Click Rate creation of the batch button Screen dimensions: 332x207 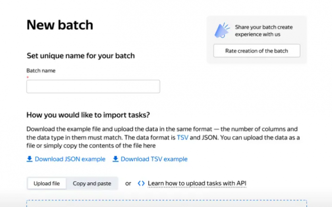click(x=257, y=51)
